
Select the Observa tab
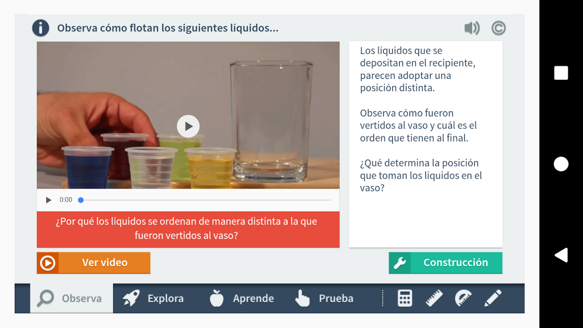[x=72, y=298]
